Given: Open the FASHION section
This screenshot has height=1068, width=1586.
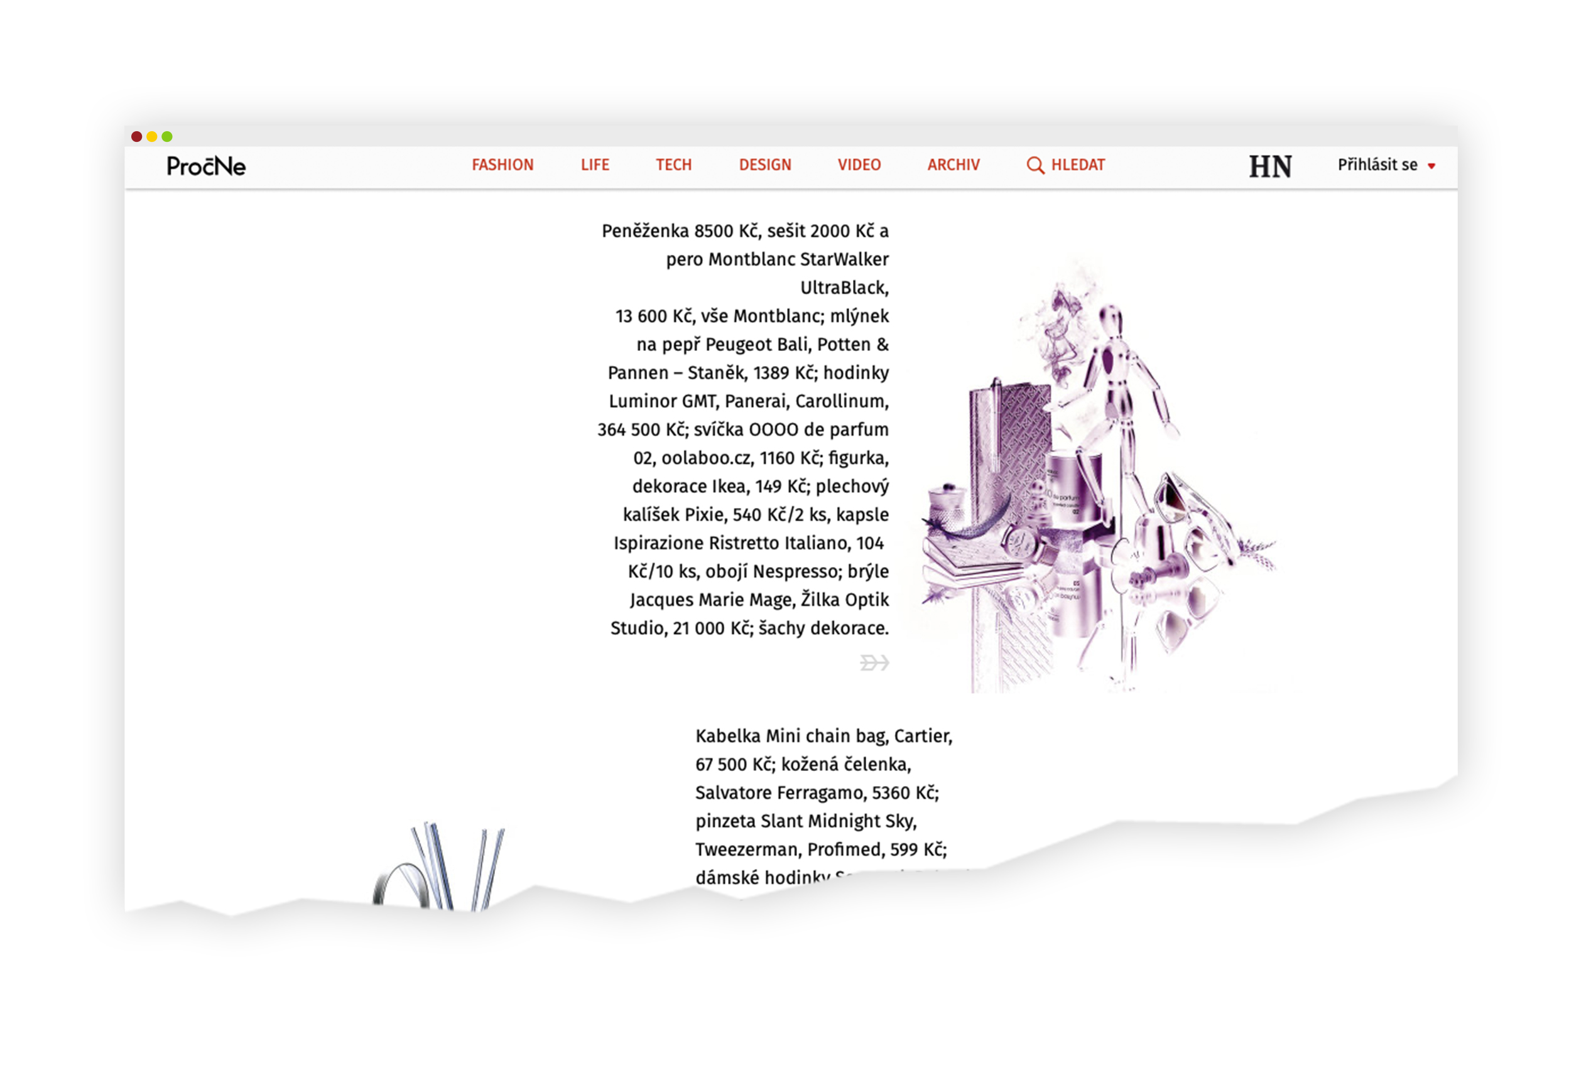Looking at the screenshot, I should 502,165.
